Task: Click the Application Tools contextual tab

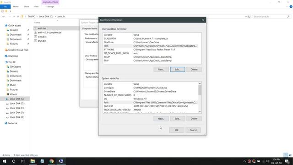Action: (50, 2)
